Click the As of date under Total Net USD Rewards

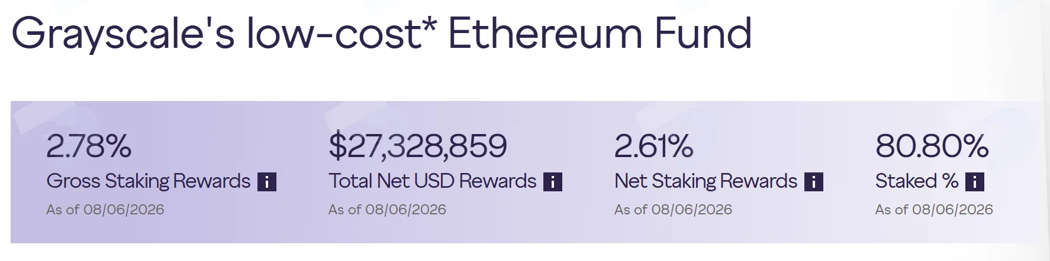[388, 210]
